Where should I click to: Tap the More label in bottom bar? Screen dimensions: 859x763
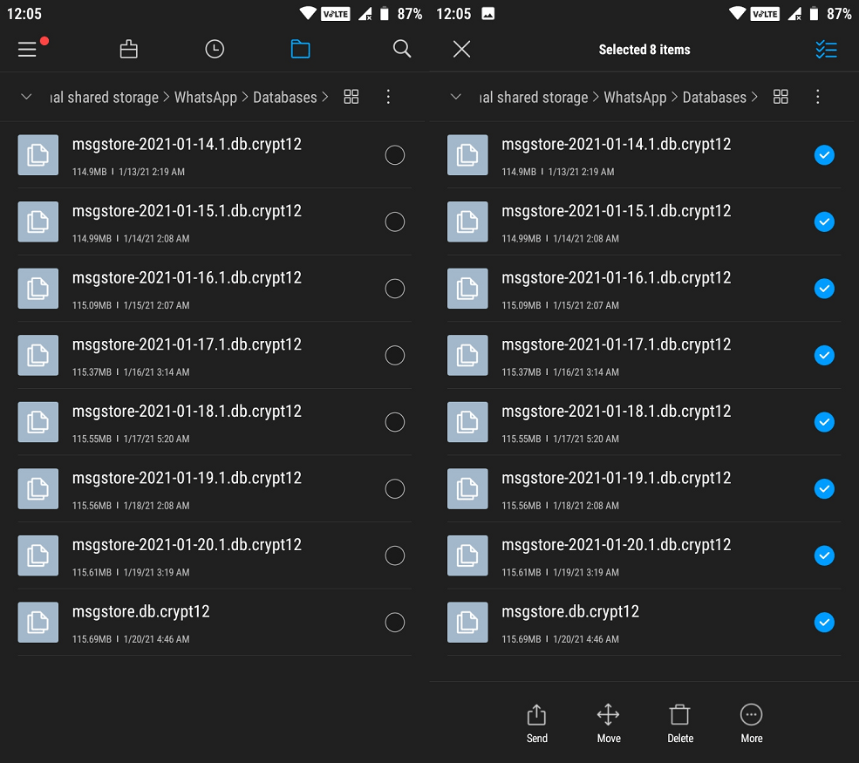[x=752, y=739]
